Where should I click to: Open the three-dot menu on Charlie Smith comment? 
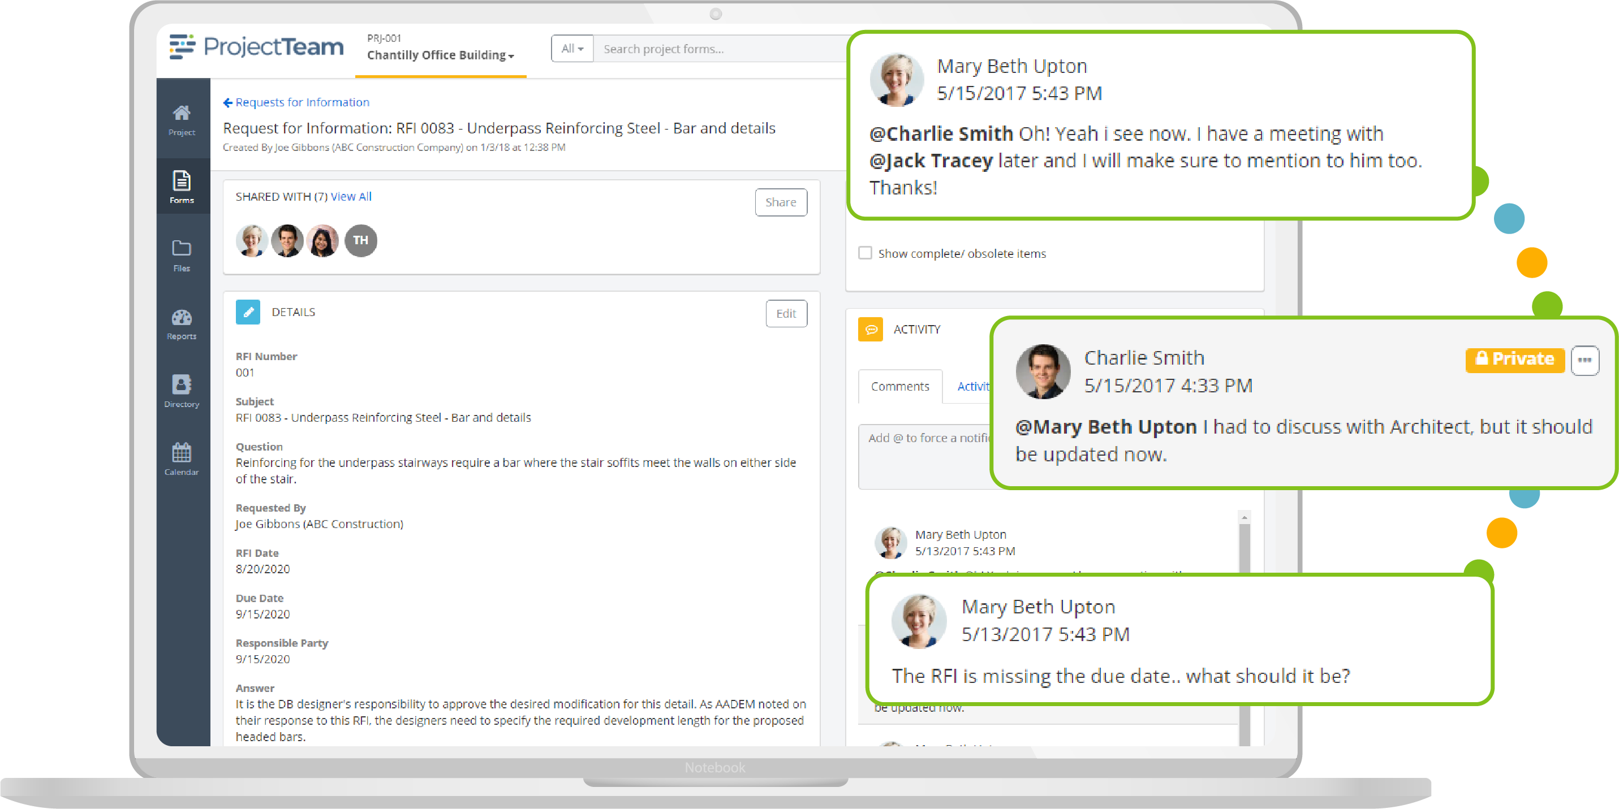1585,360
